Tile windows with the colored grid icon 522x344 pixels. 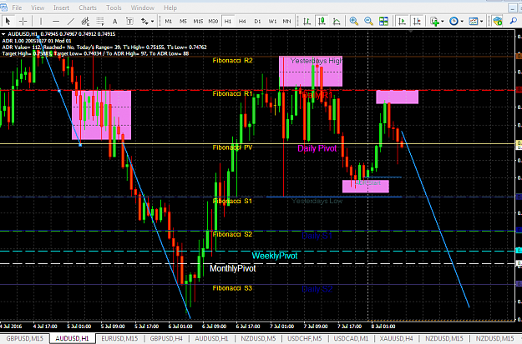383,22
